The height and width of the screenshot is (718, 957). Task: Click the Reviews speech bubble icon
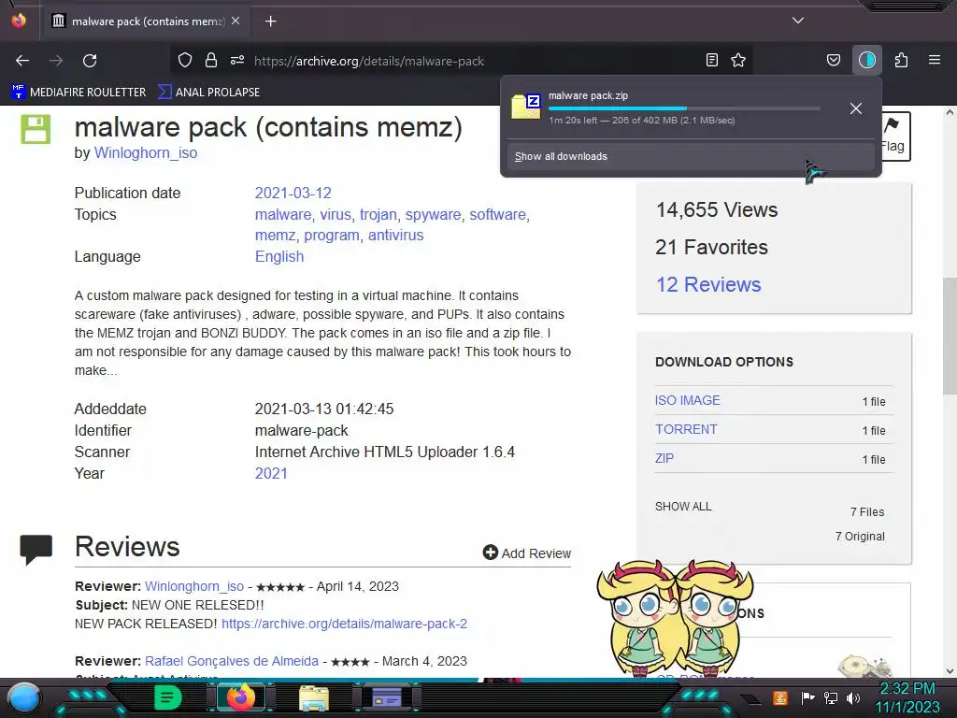coord(36,549)
